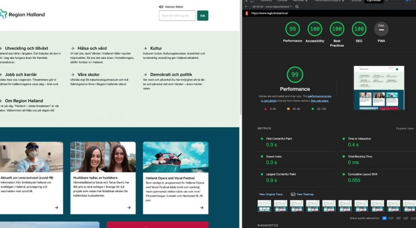Expand the metrics view
Viewport: 416px width, 228px height.
pos(404,128)
